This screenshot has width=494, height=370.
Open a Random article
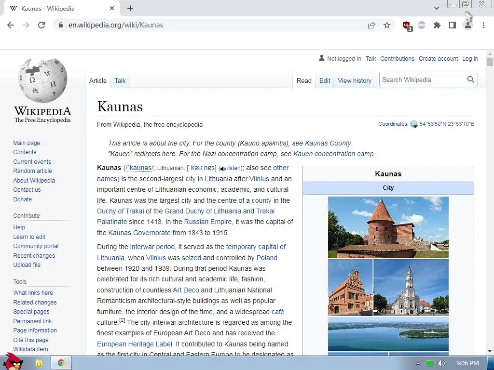pos(32,171)
